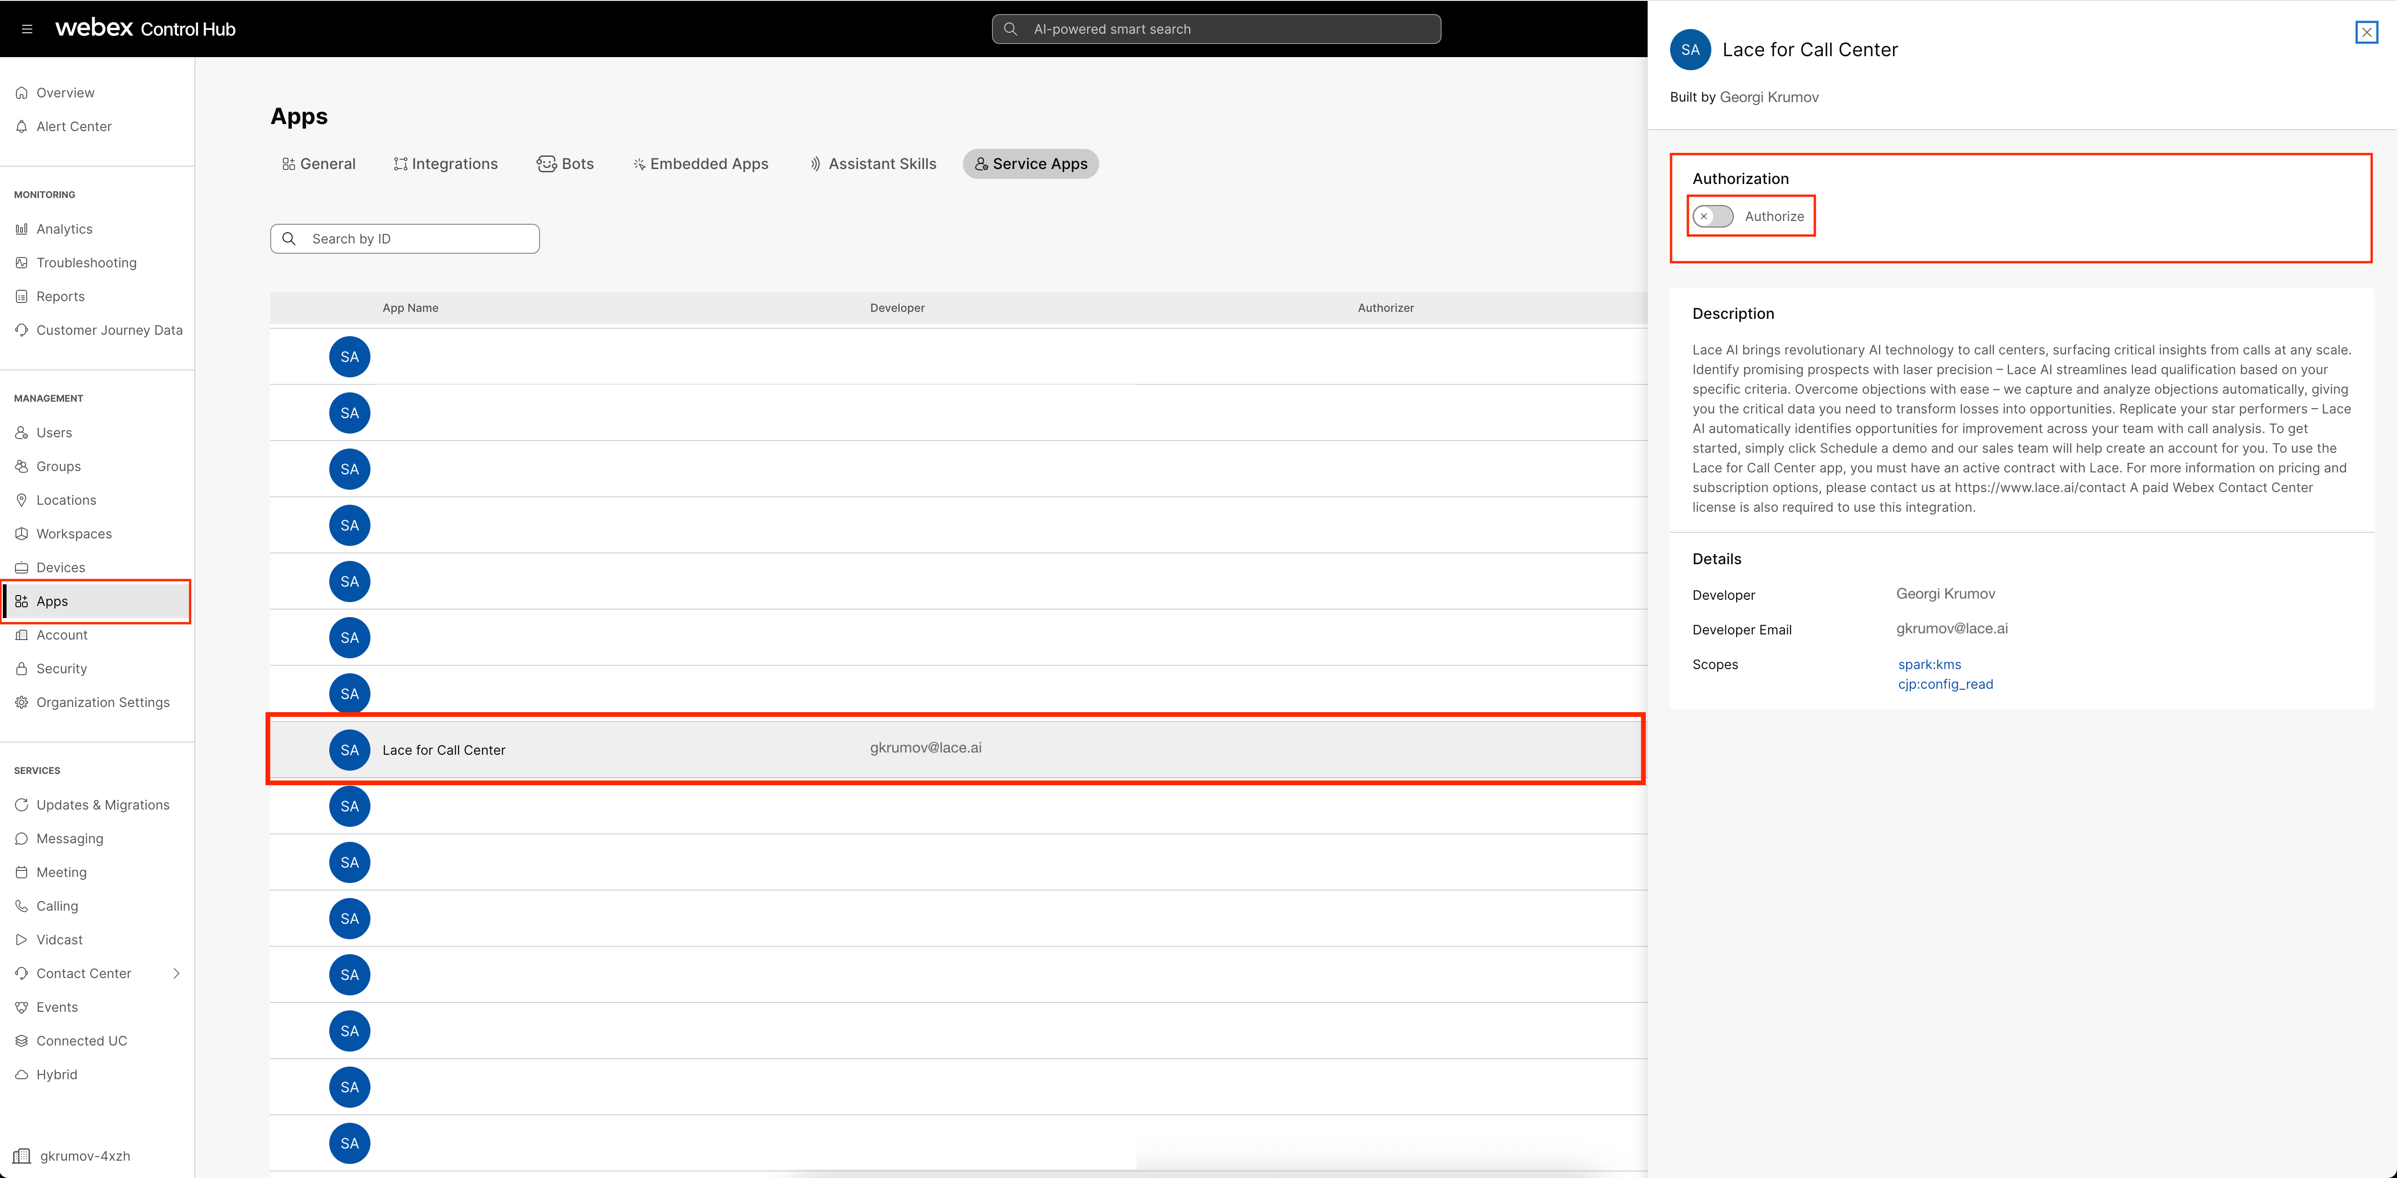Click the Events icon in sidebar

coord(22,1007)
